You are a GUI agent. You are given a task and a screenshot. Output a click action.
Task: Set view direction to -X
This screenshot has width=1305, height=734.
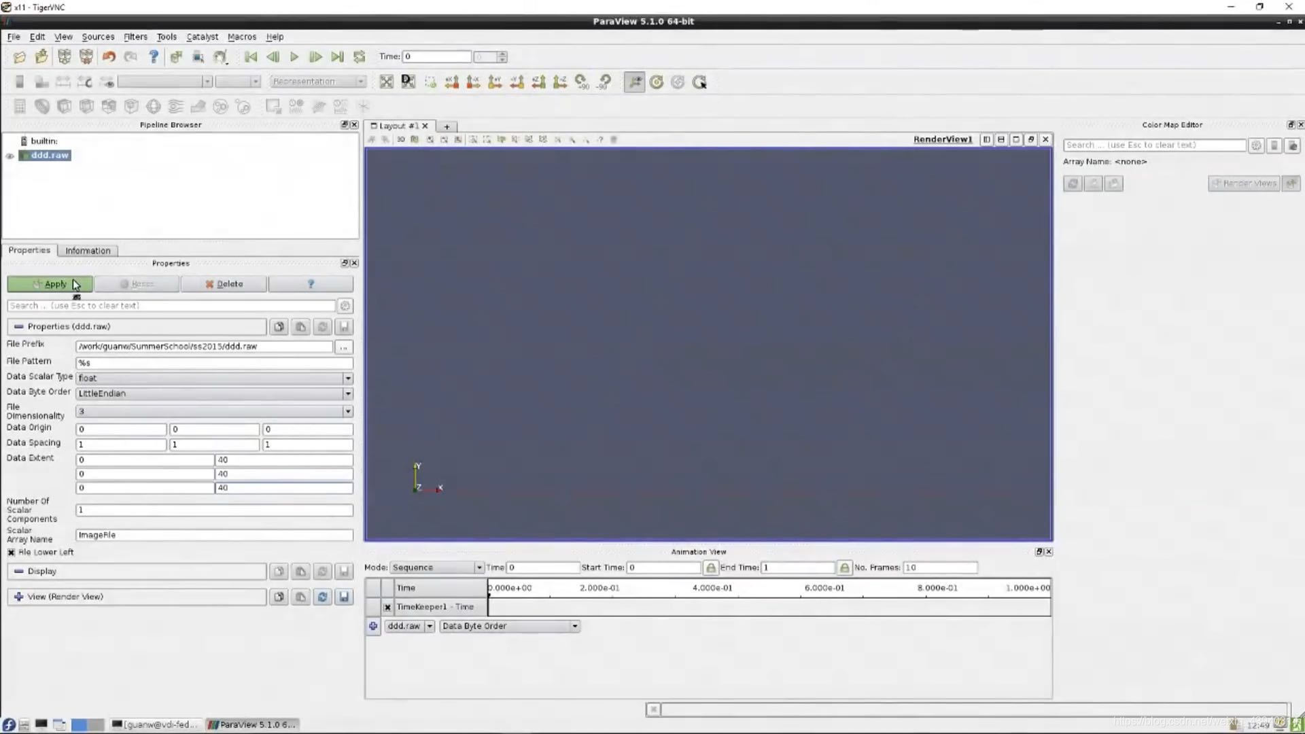click(x=473, y=82)
